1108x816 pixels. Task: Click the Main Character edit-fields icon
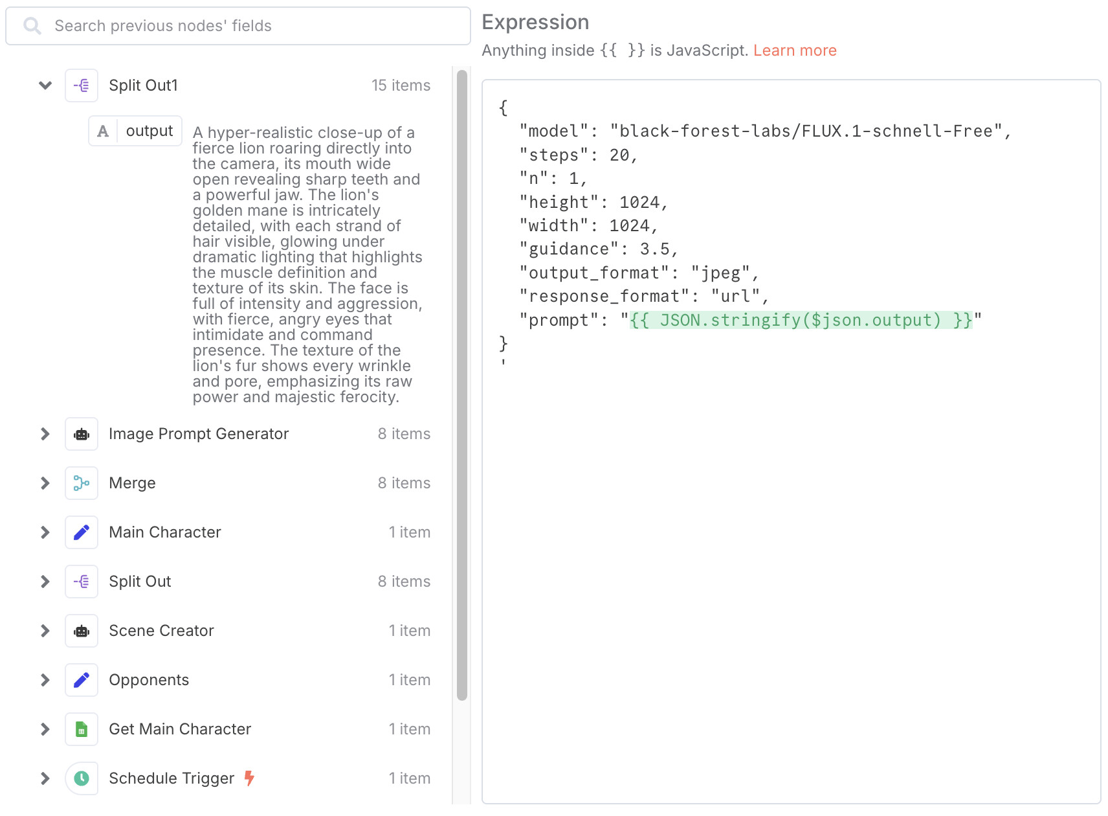click(x=81, y=532)
